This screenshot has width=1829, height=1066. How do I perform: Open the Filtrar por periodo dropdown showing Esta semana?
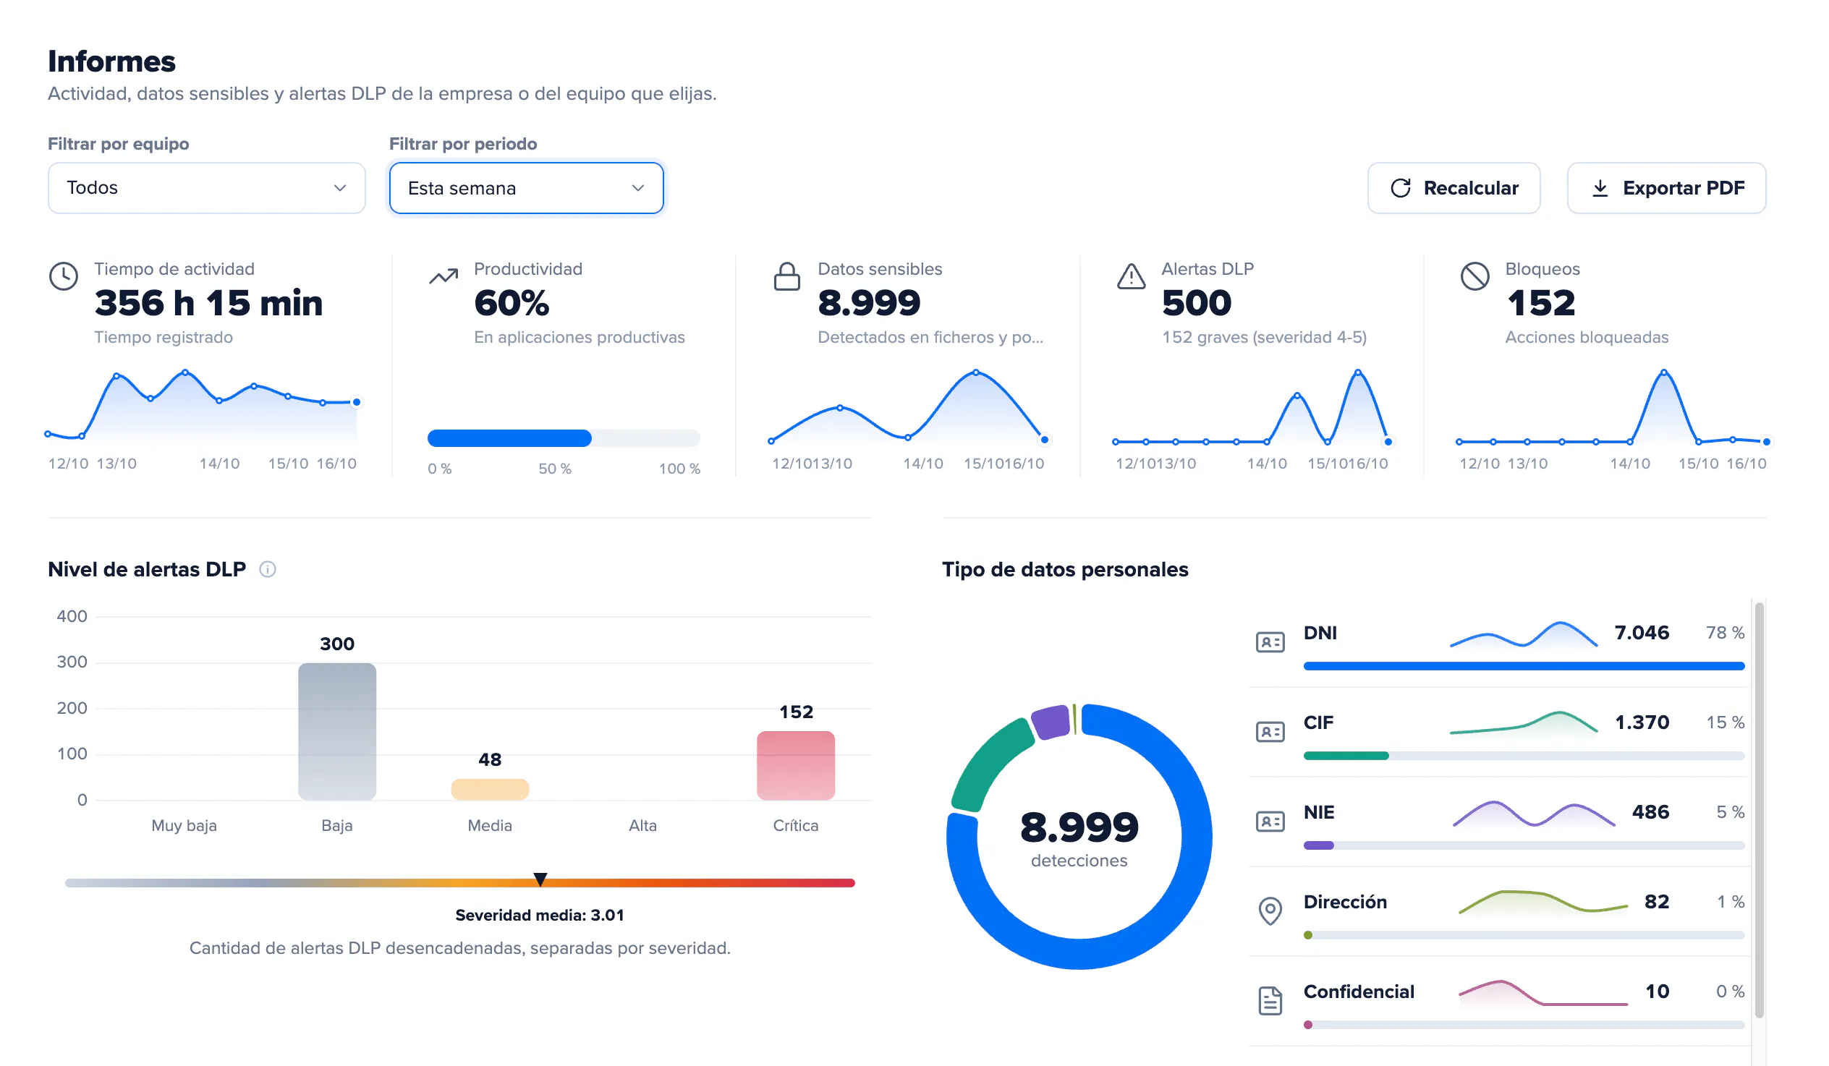tap(526, 188)
